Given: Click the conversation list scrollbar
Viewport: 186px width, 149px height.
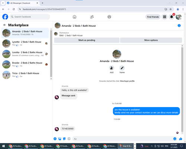Looking at the screenshot, I should pyautogui.click(x=51, y=54).
